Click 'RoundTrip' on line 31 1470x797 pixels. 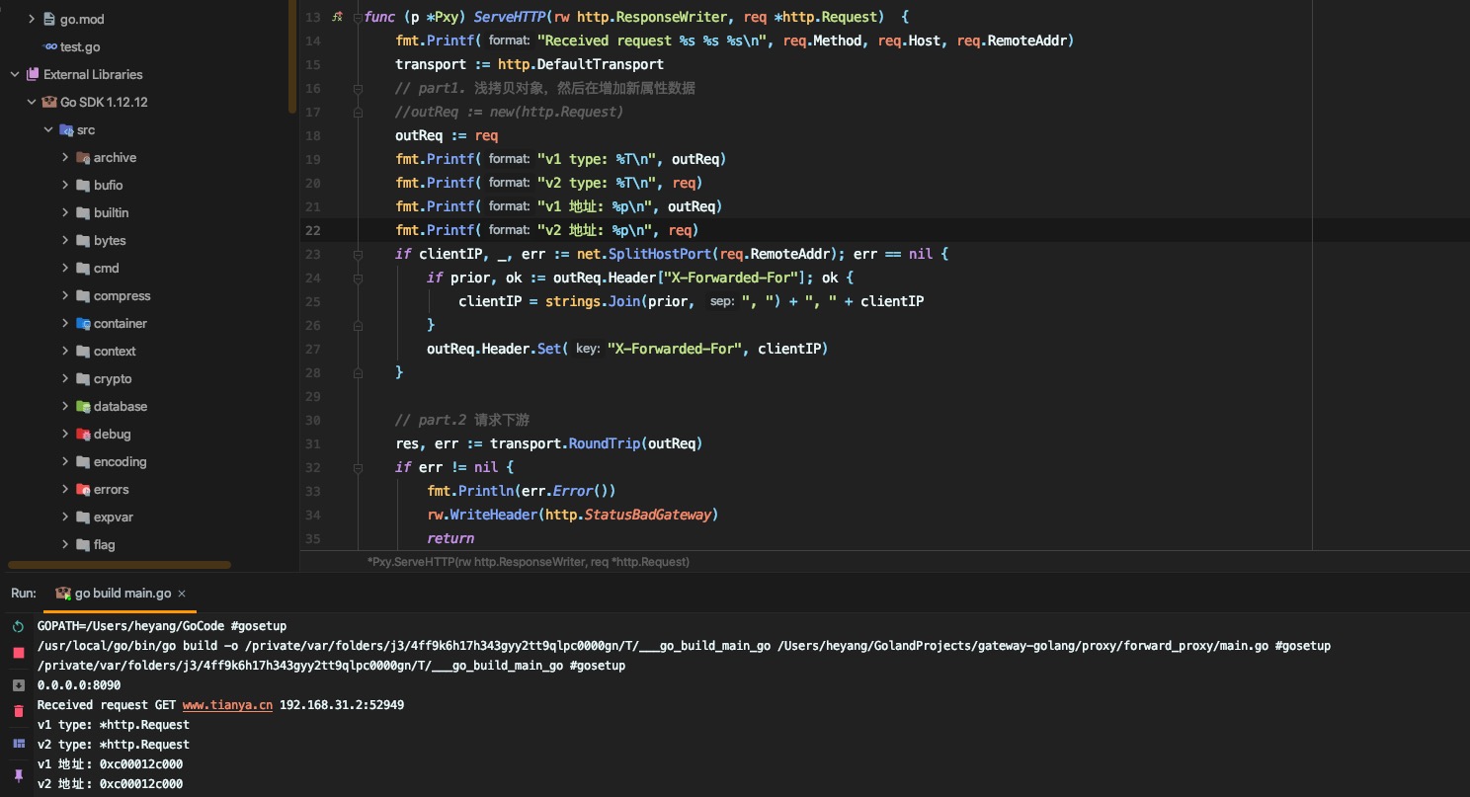click(605, 443)
